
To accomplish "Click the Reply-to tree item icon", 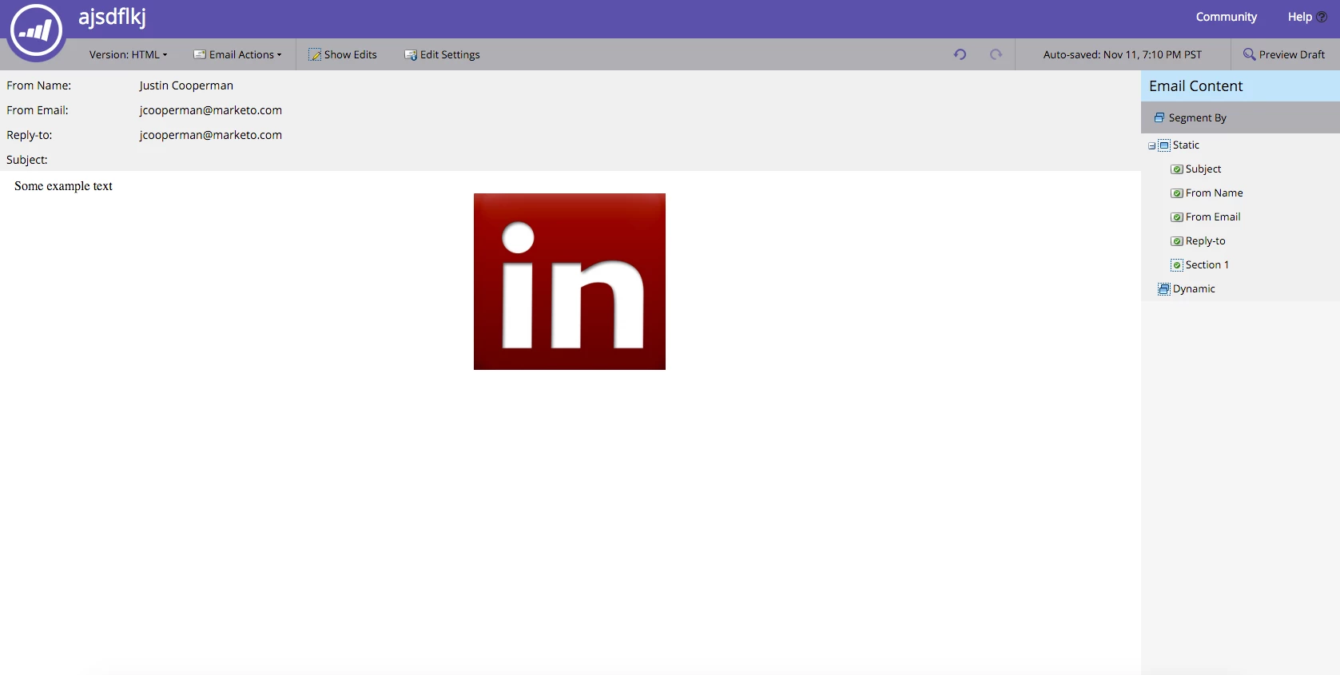I will (1177, 241).
